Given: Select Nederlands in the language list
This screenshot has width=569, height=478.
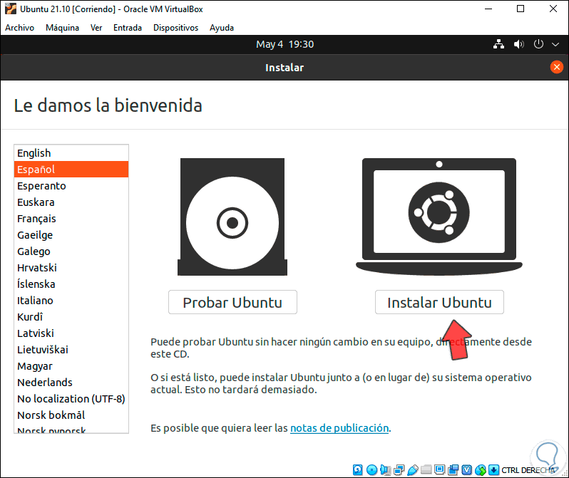Looking at the screenshot, I should [x=71, y=383].
